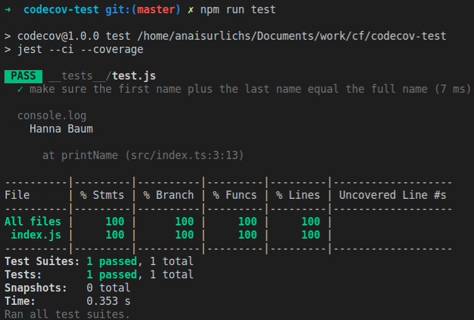Click the % Branch column header

pos(169,195)
